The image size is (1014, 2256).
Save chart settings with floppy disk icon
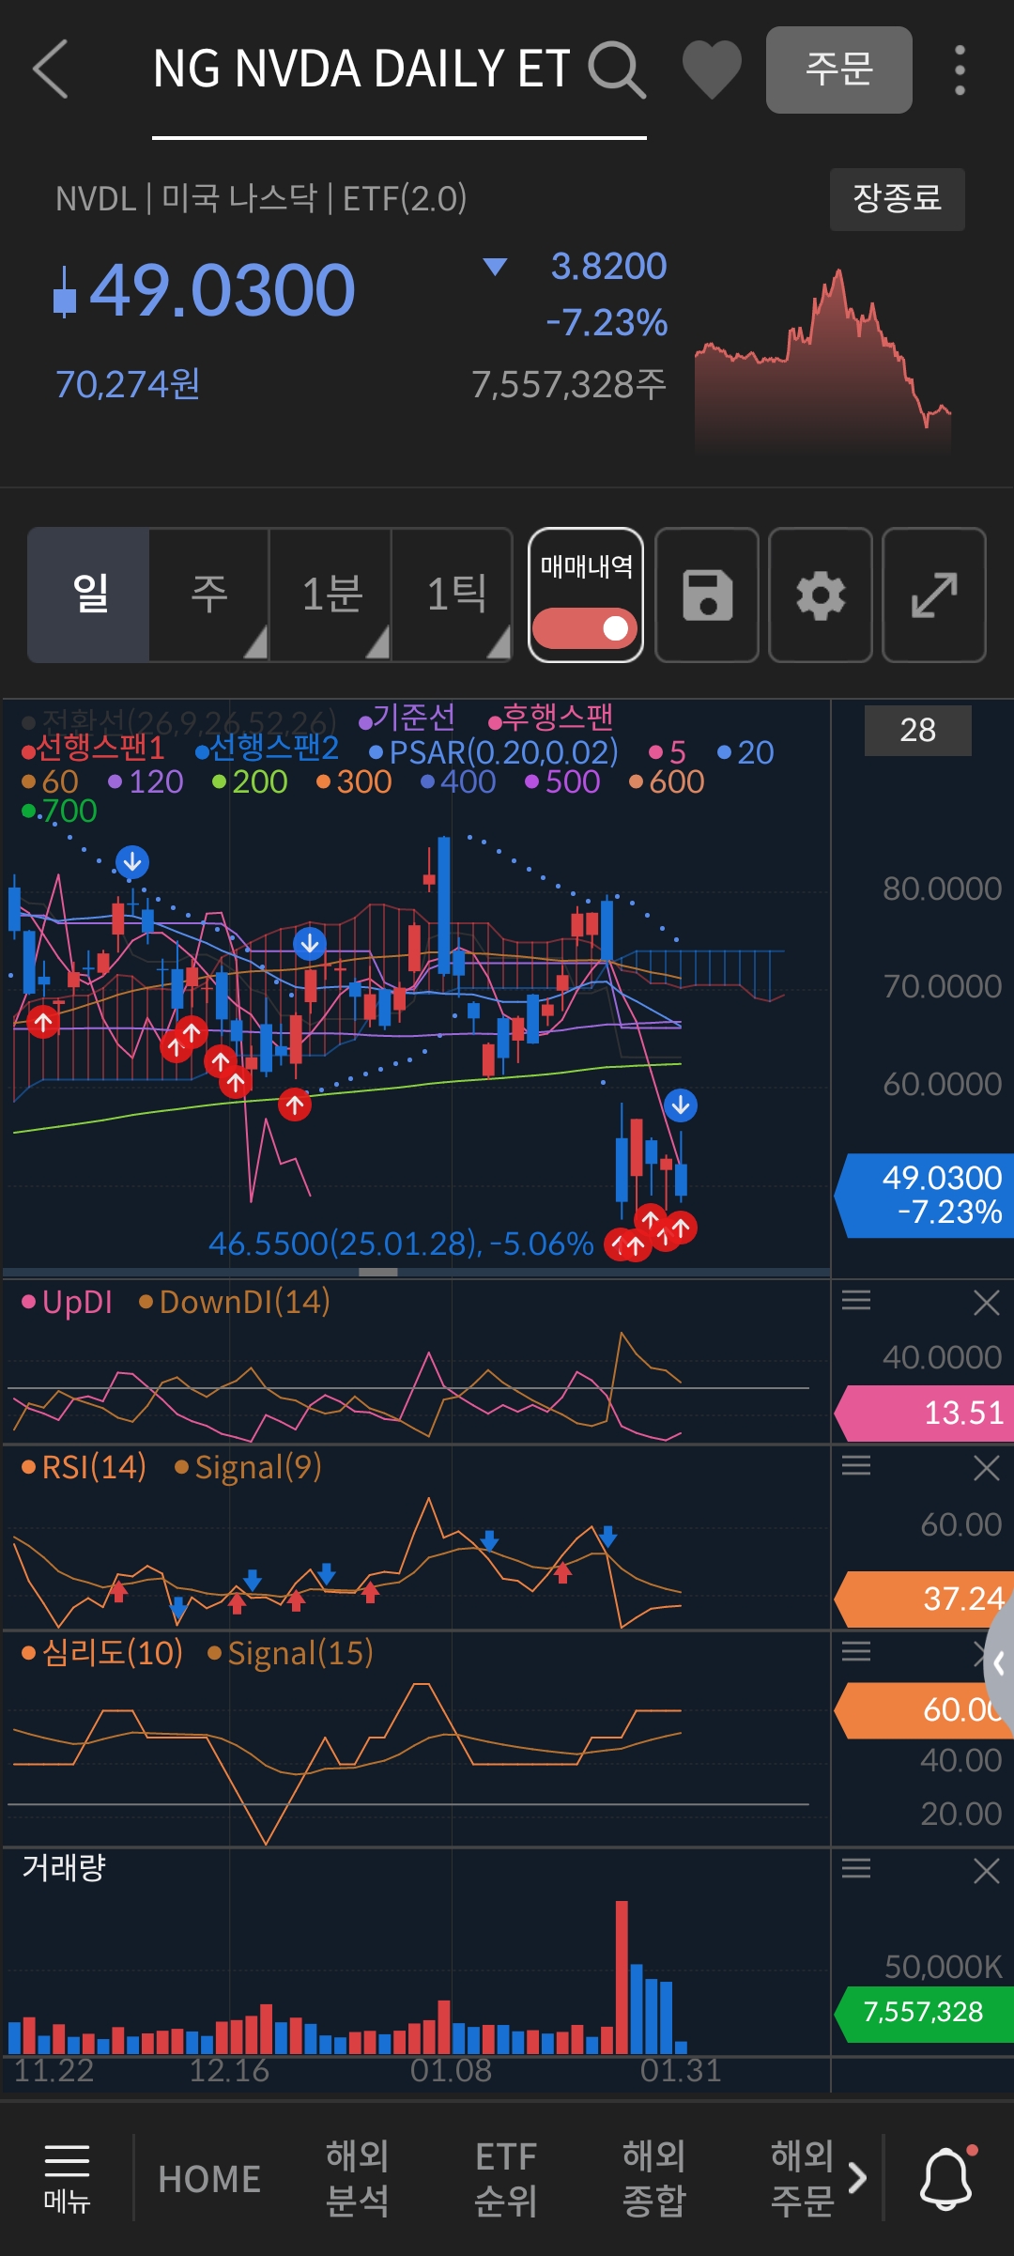pos(707,595)
